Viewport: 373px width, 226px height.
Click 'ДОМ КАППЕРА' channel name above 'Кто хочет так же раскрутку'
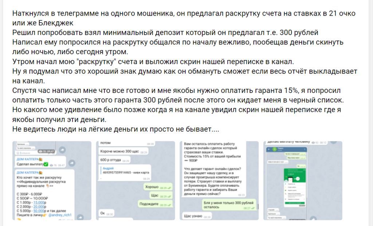(x=30, y=173)
